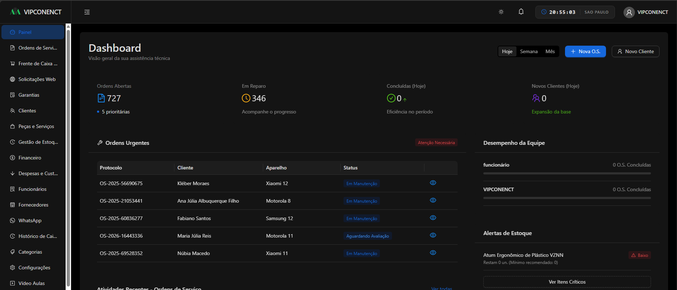This screenshot has width=677, height=290.
Task: Go to Solicitações Web globe item
Action: point(33,79)
